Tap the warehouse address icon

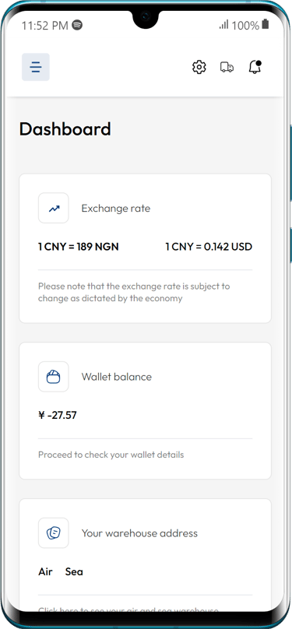(x=54, y=533)
